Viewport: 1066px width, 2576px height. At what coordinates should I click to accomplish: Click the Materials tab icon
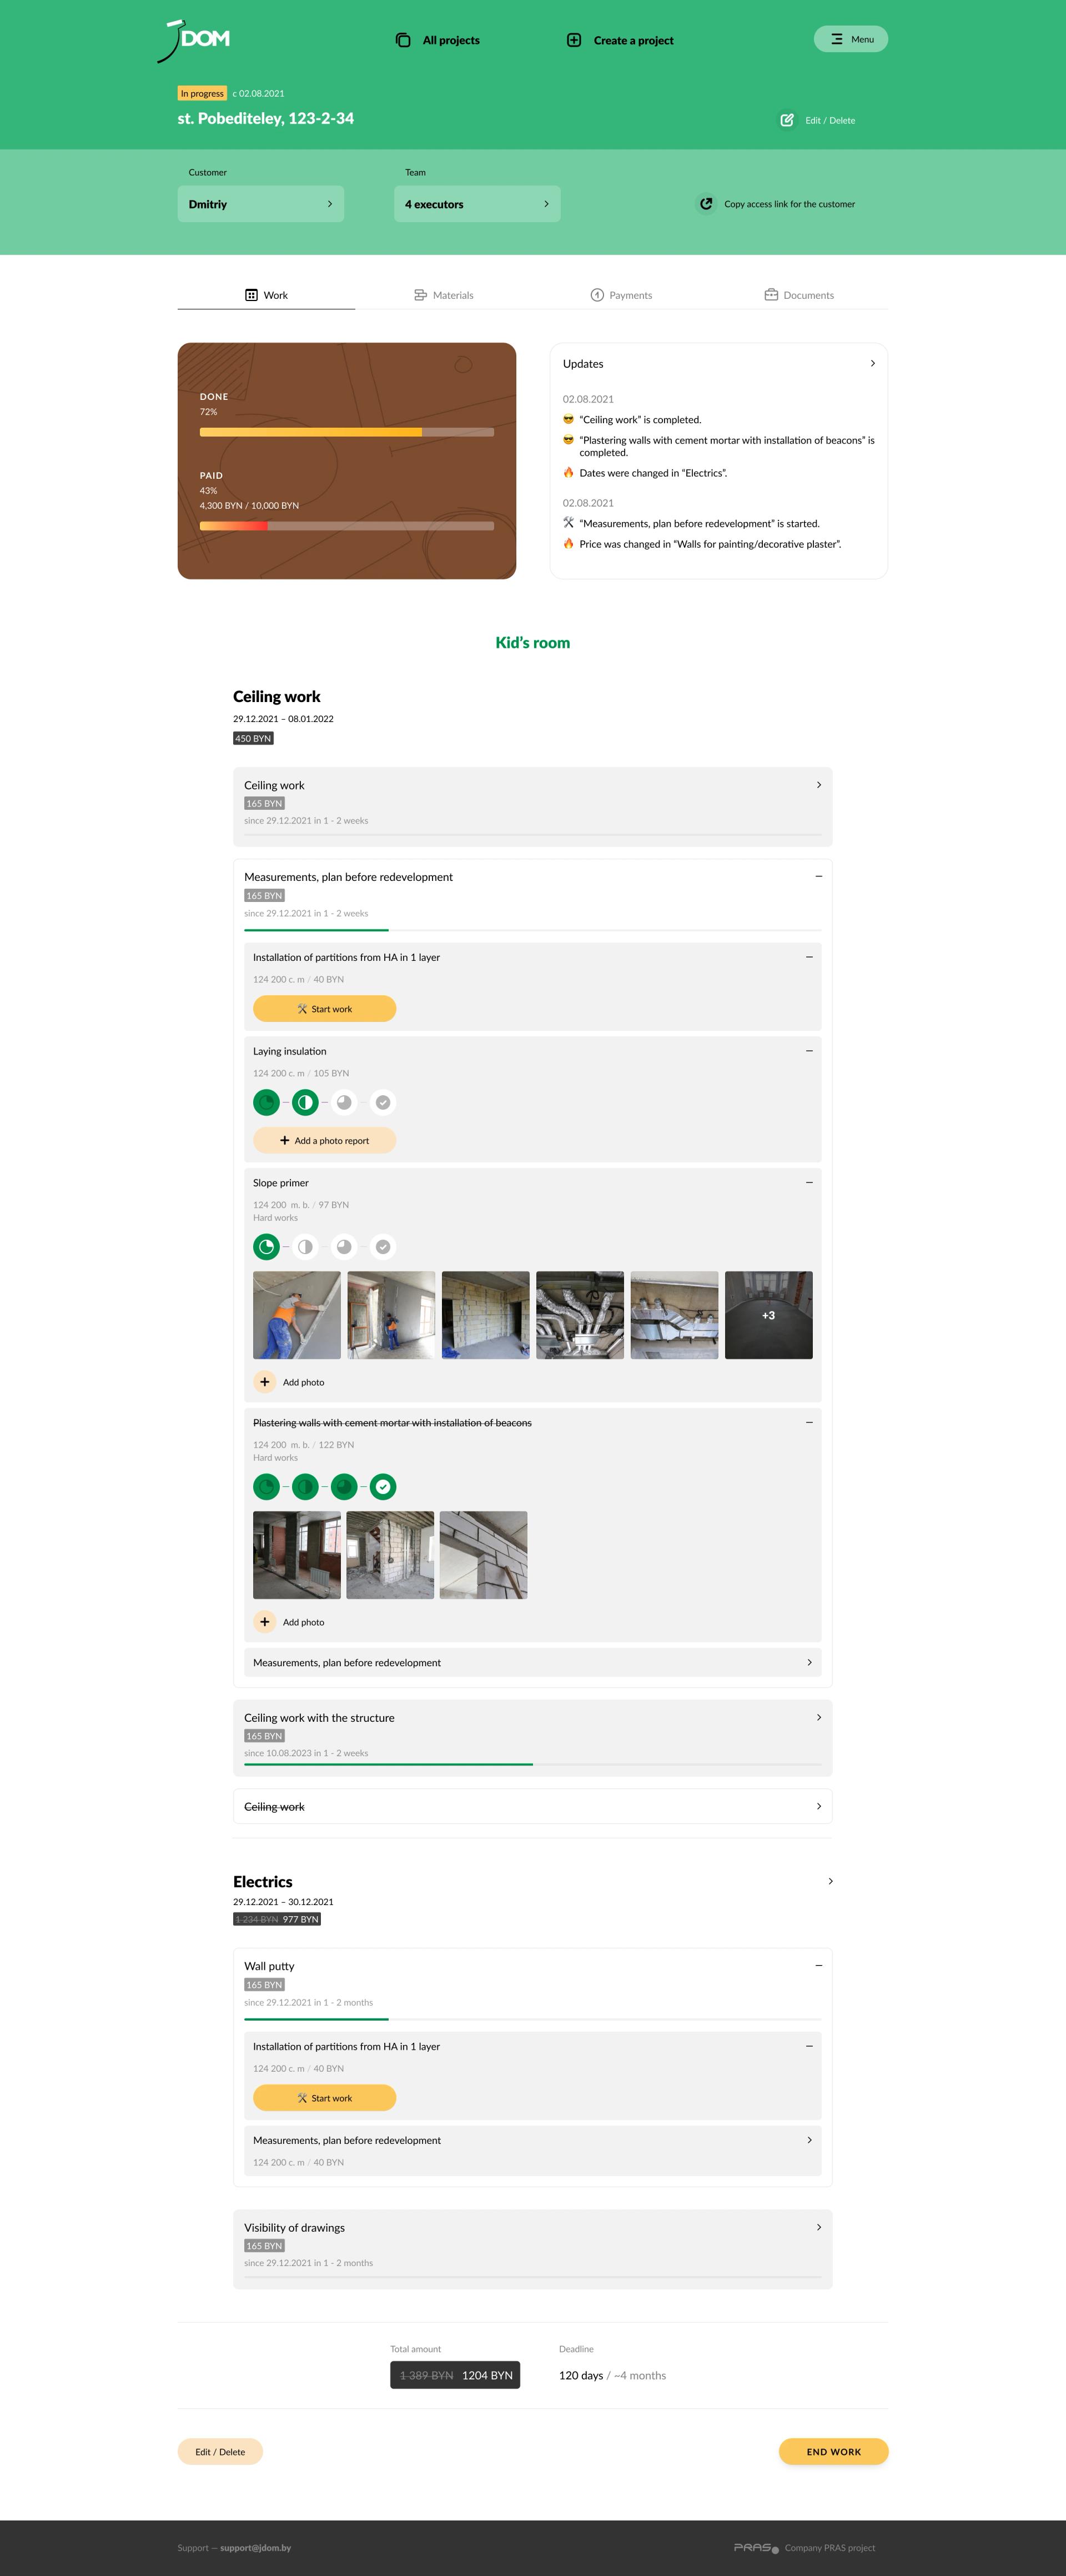[x=420, y=295]
